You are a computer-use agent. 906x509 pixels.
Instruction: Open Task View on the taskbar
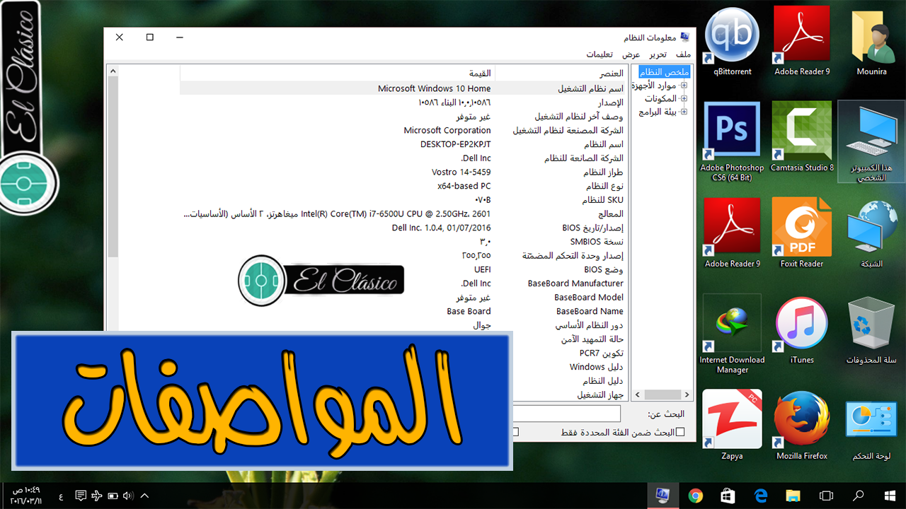coord(826,496)
